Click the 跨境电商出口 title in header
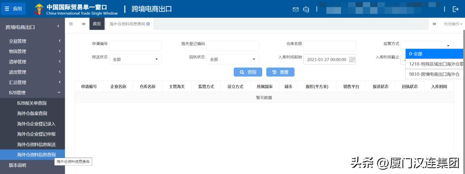This screenshot has width=465, height=174. 152,9
